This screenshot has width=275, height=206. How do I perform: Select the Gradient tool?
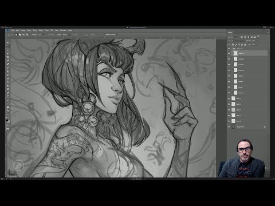coord(8,82)
